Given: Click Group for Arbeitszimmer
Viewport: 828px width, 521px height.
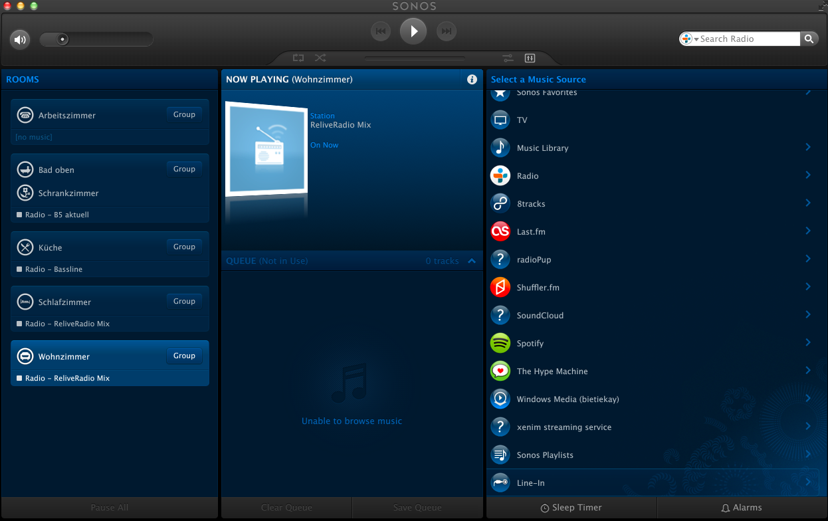Looking at the screenshot, I should 184,114.
